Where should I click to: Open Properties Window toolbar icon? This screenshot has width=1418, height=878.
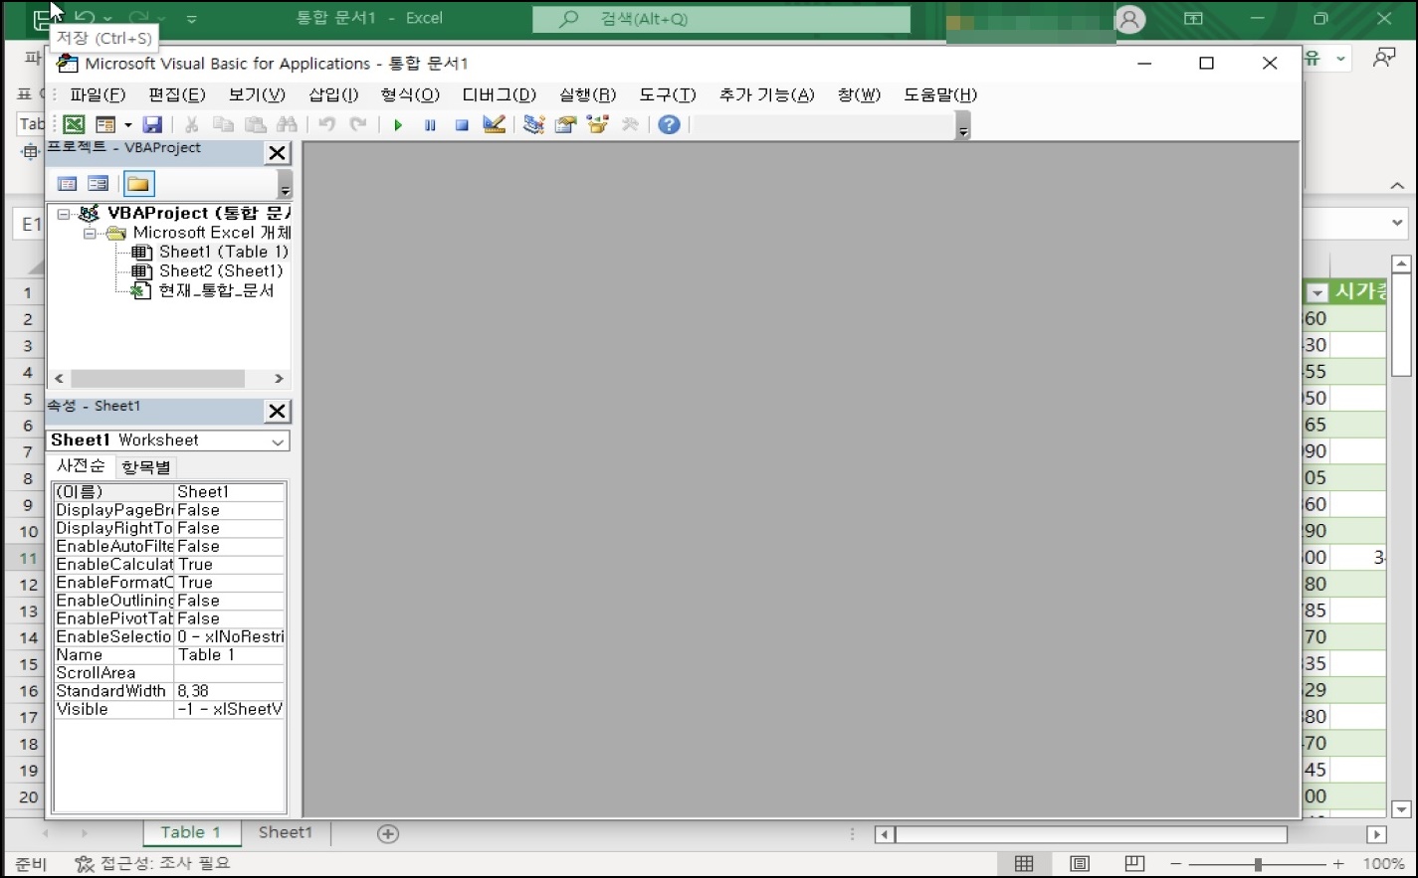point(566,124)
